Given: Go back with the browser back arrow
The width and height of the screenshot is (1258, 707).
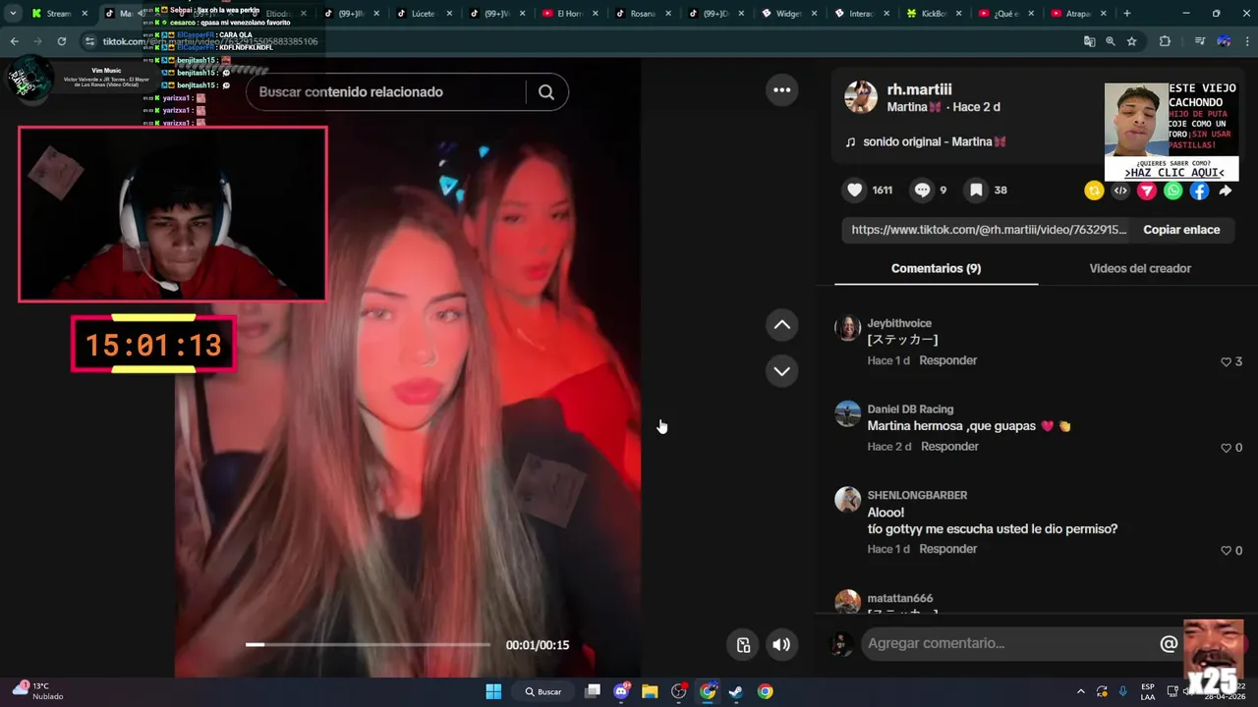Looking at the screenshot, I should 14,41.
